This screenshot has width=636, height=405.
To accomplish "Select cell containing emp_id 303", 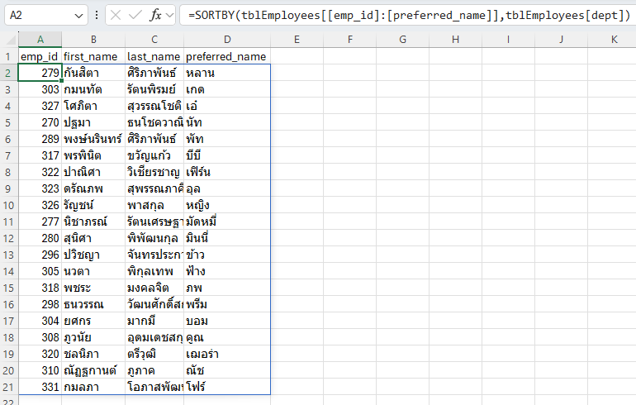I will point(40,89).
